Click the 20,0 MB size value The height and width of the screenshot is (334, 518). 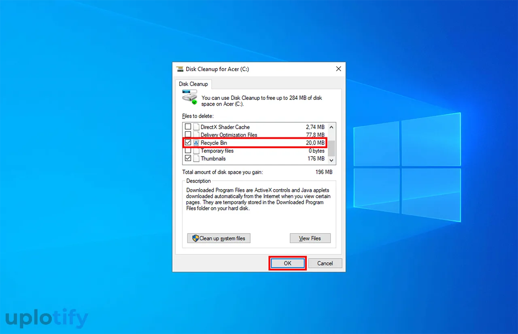(315, 143)
